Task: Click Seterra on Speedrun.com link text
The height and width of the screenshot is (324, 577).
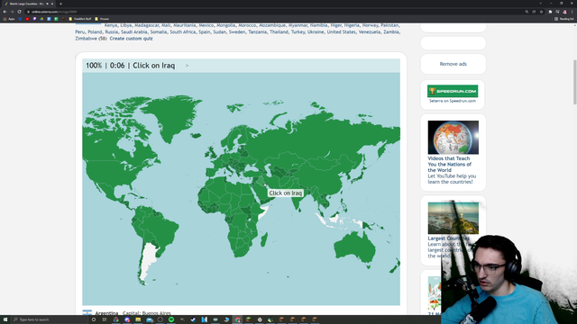Action: 453,101
